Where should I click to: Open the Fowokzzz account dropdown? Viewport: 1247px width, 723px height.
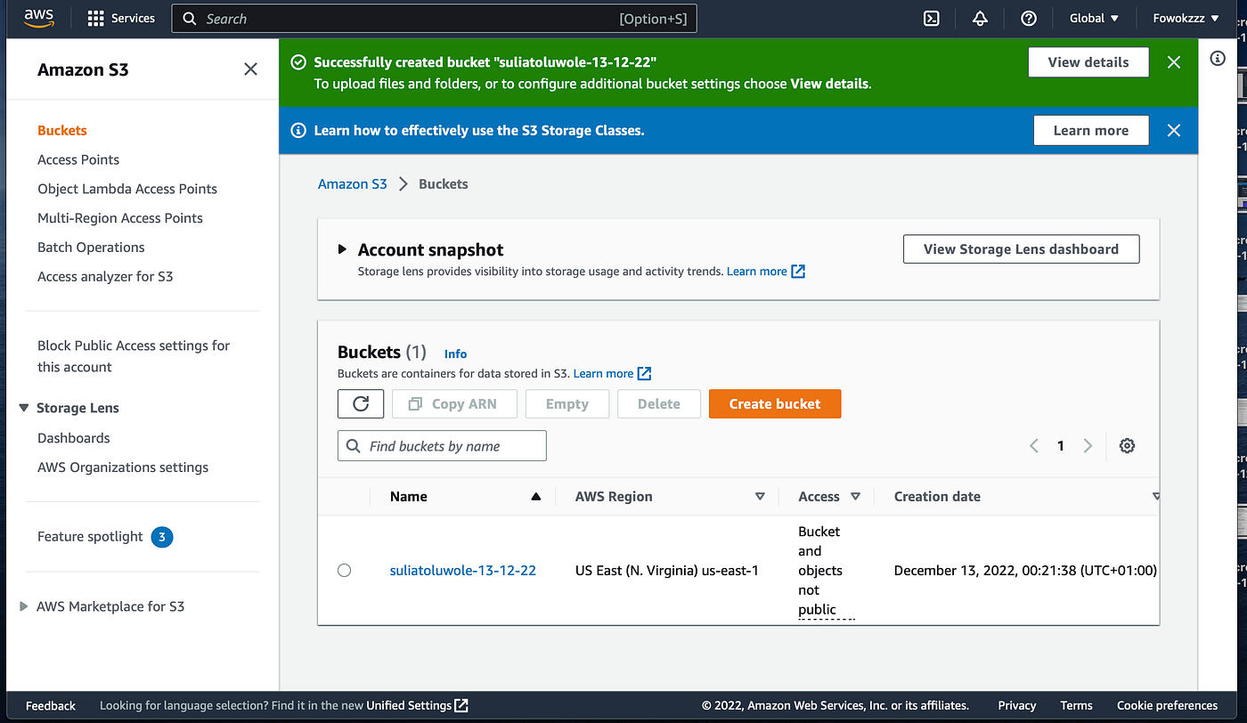pos(1186,18)
